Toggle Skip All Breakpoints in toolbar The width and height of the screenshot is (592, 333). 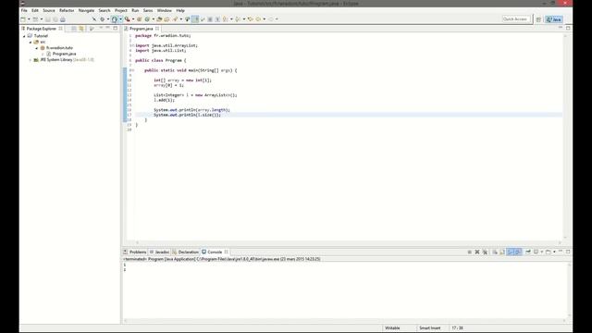click(x=94, y=19)
